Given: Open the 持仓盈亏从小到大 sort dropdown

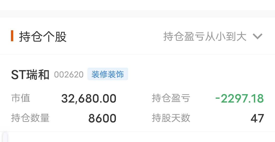Looking at the screenshot, I should [213, 36].
